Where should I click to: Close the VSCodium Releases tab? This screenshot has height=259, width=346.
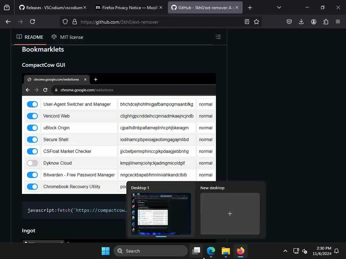coord(85,7)
